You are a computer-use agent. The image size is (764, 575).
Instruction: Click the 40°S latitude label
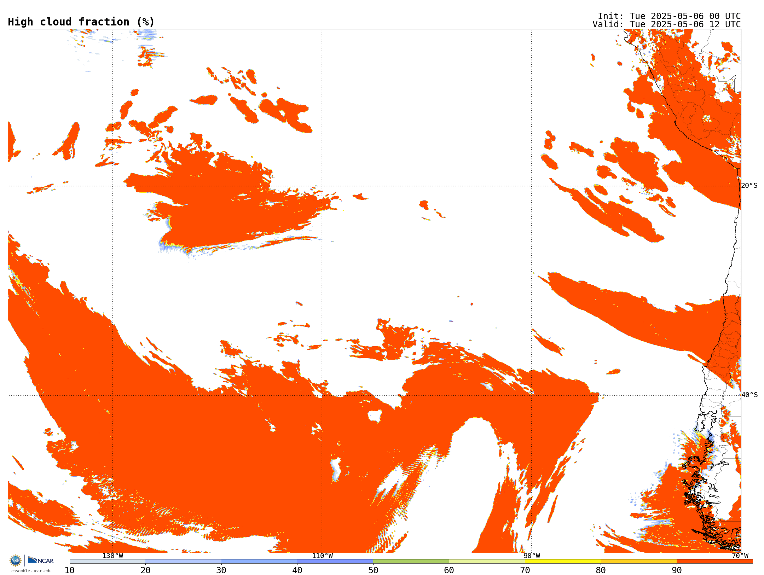749,395
